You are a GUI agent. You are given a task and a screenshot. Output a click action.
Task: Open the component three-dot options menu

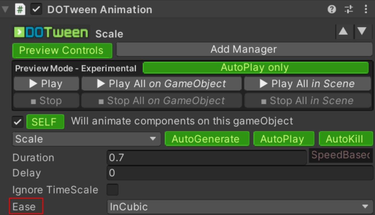366,9
